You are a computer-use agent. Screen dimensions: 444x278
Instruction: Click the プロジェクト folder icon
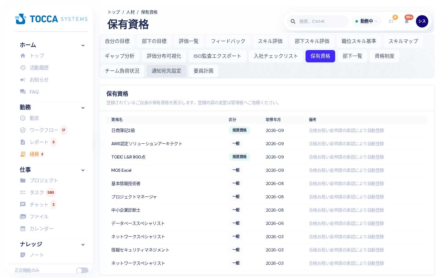(x=23, y=180)
